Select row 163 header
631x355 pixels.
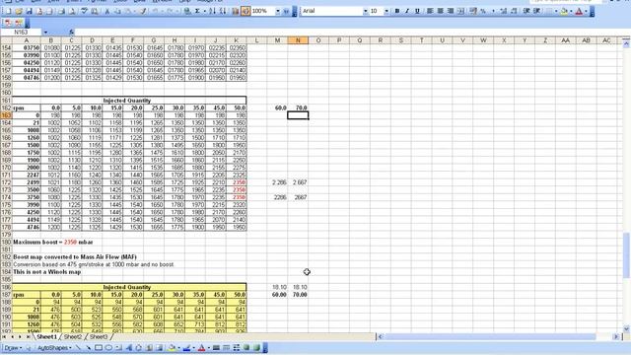(x=6, y=115)
